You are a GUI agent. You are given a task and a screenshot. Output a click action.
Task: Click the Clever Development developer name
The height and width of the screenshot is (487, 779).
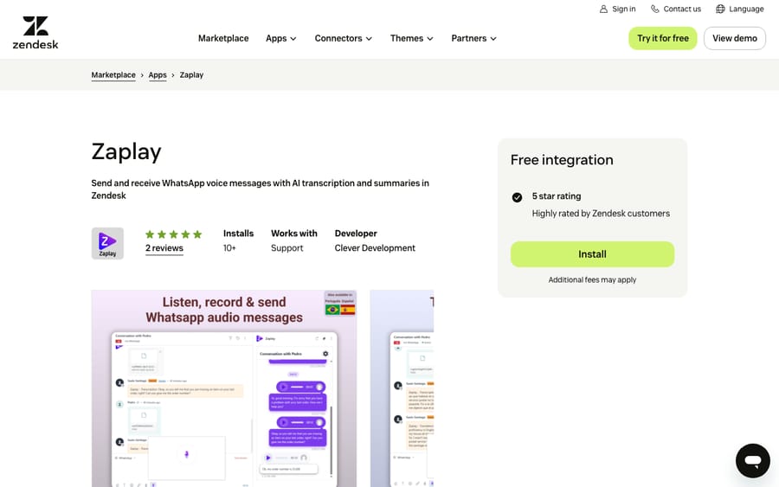point(375,248)
